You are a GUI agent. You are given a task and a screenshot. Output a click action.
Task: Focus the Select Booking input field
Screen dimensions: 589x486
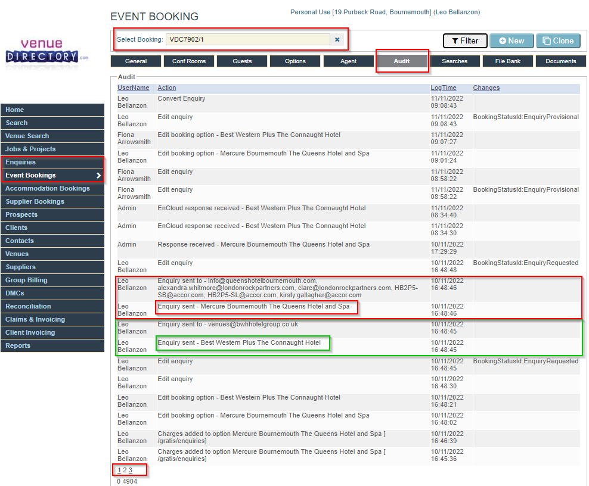coord(248,39)
